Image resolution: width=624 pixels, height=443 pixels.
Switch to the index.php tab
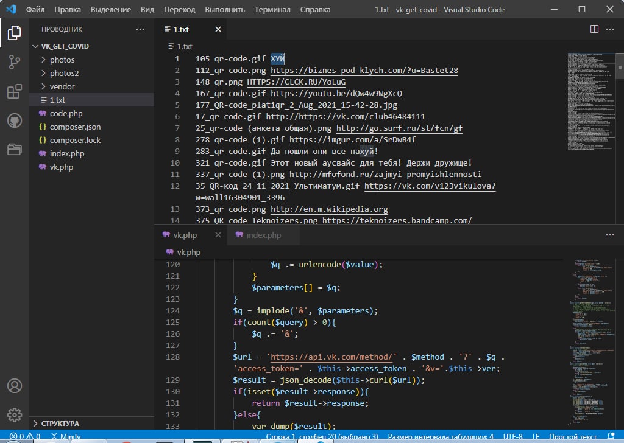pos(263,235)
